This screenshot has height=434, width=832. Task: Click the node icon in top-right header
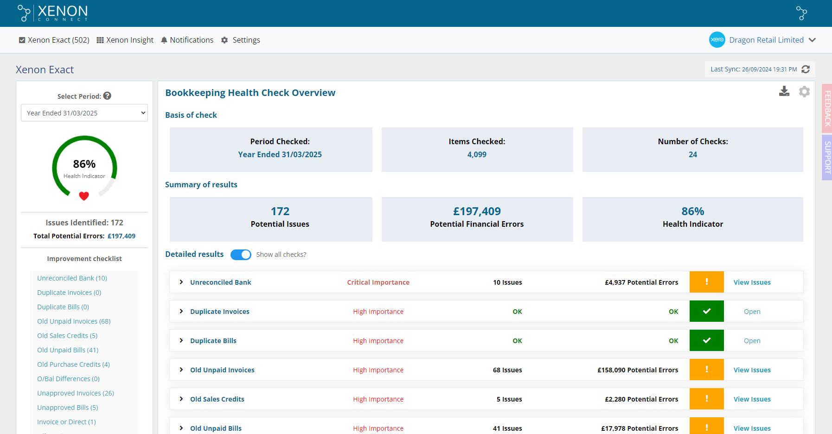[801, 13]
